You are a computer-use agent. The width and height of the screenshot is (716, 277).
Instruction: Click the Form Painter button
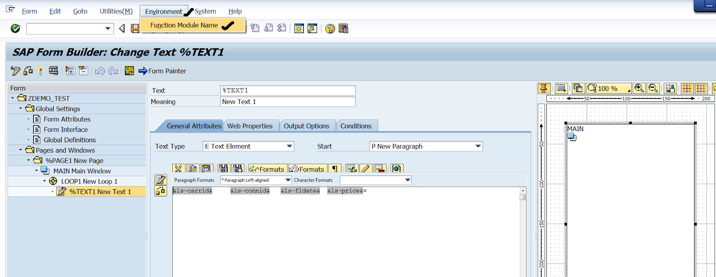162,71
